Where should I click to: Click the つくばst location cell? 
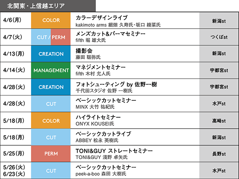[x=219, y=37]
